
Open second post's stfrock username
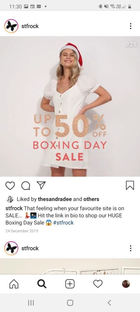[30, 248]
